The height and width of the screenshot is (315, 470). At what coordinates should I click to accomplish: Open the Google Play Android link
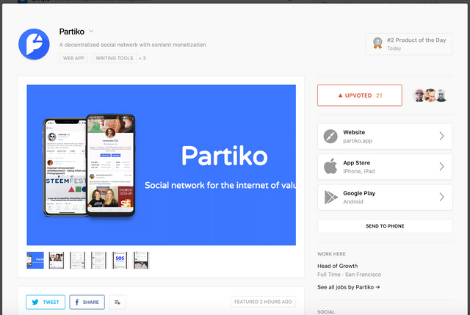385,198
